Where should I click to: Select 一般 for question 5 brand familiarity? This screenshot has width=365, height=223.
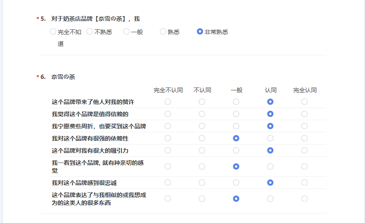pyautogui.click(x=127, y=31)
